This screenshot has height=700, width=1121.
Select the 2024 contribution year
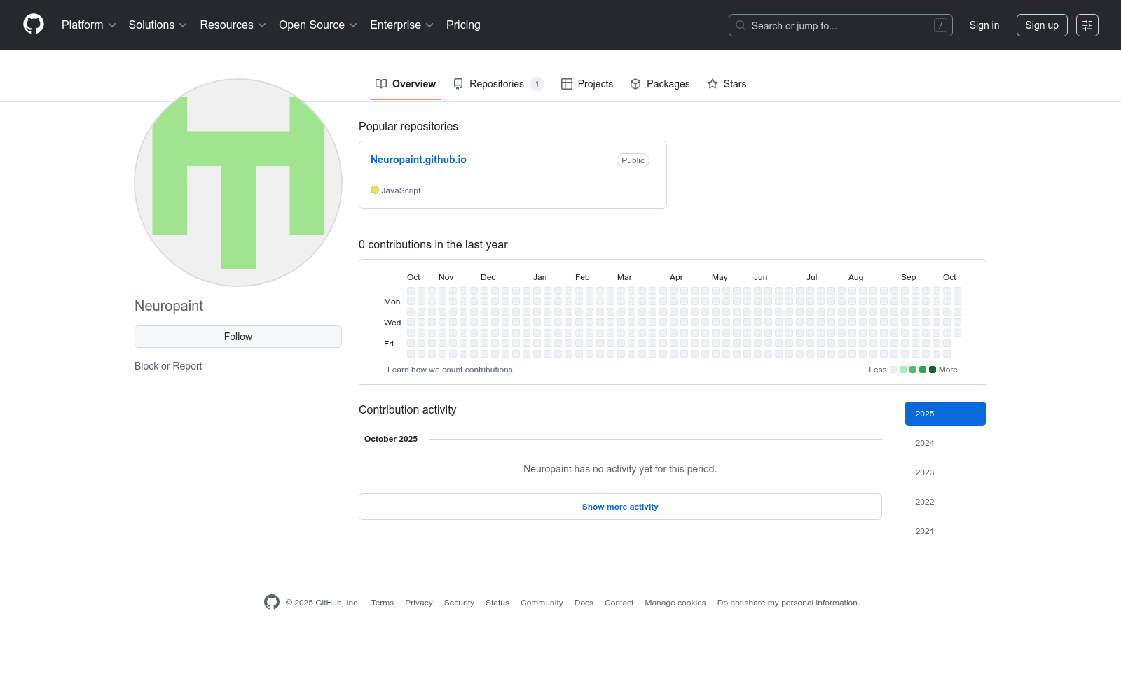coord(945,443)
